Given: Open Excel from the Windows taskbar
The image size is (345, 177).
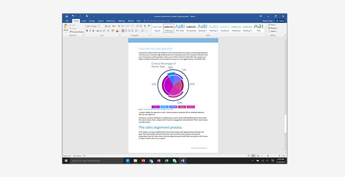Looking at the screenshot, I should [166, 161].
